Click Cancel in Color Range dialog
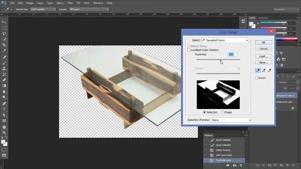This screenshot has height=169, width=301. (263, 49)
